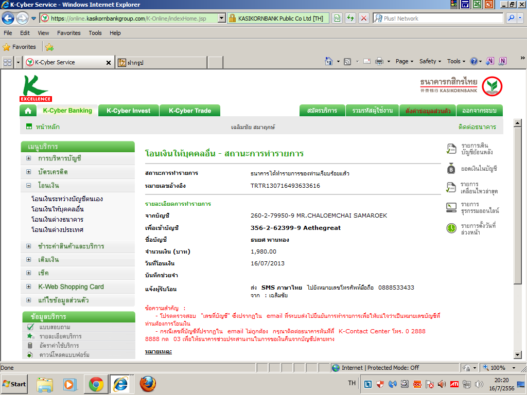Click the Compatibility View icon
The width and height of the screenshot is (527, 395).
pyautogui.click(x=337, y=18)
